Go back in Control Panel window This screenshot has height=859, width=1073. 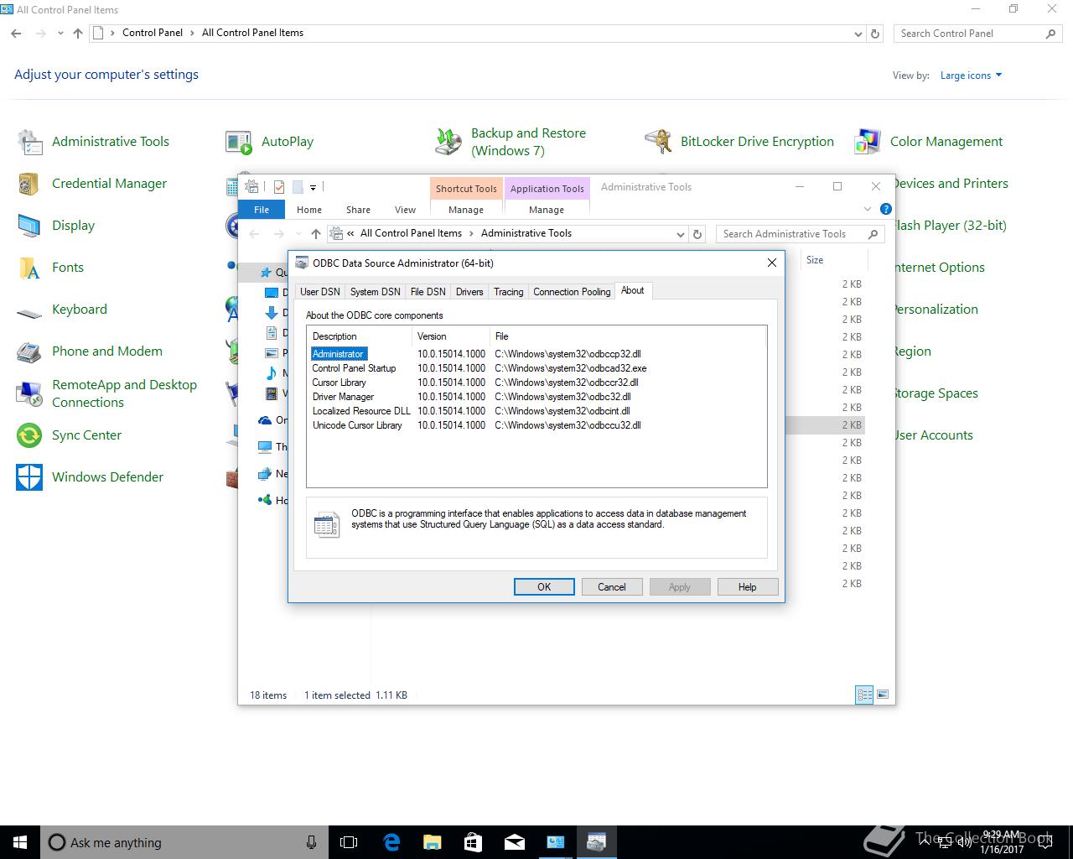[x=16, y=34]
